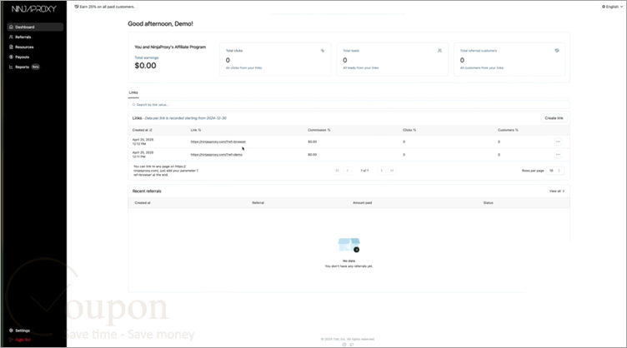Open more options for the ref=browser link
The image size is (627, 348).
pos(558,142)
